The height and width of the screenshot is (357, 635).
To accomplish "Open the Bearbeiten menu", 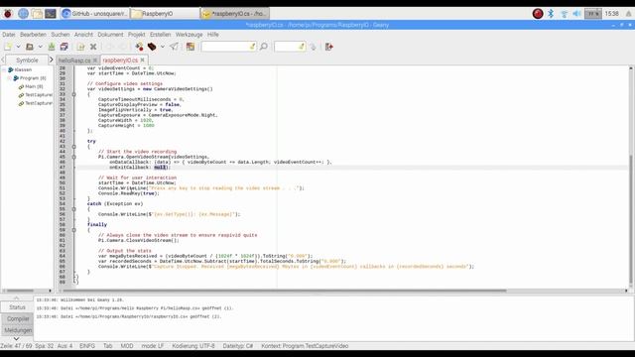I will pyautogui.click(x=33, y=35).
